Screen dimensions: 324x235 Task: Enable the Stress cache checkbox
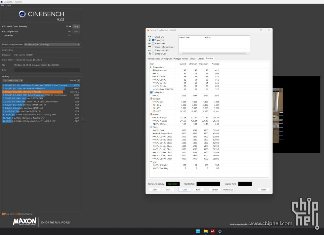(x=153, y=43)
